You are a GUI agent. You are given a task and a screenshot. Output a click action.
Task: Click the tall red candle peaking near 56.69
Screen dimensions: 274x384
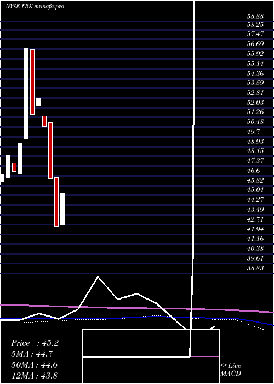click(32, 82)
